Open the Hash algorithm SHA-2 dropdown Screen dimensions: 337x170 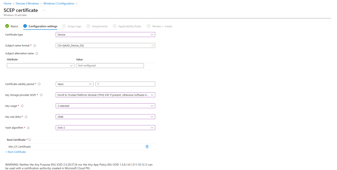[x=105, y=128]
